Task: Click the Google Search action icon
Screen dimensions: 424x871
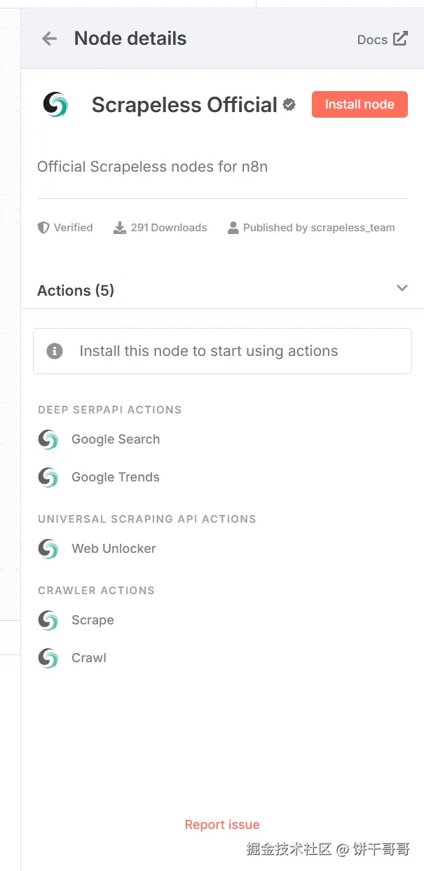Action: (48, 439)
